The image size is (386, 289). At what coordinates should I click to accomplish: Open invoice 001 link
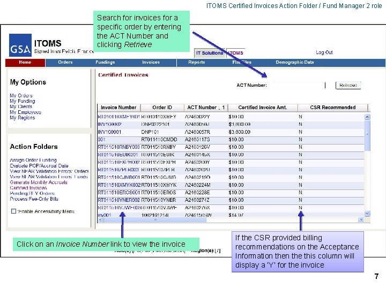coord(101,140)
